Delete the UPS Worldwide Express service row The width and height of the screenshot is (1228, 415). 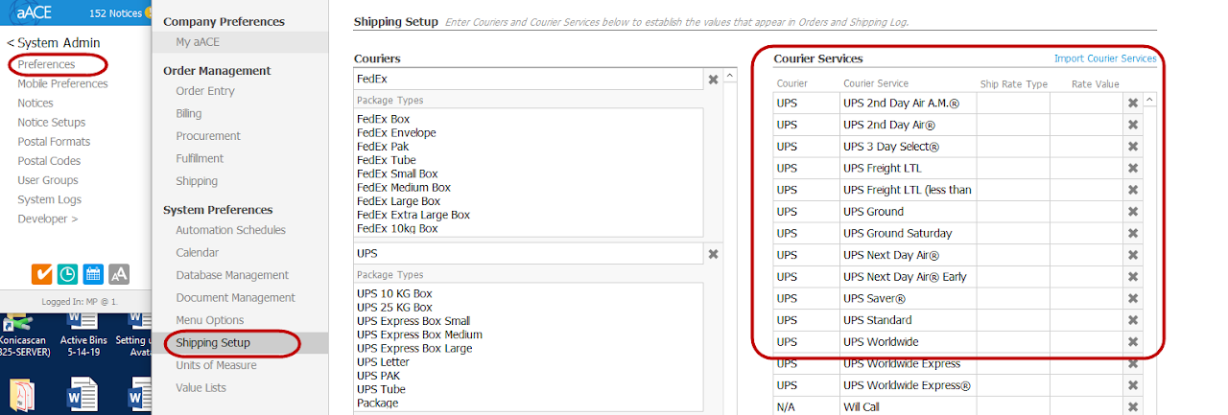pyautogui.click(x=1133, y=363)
